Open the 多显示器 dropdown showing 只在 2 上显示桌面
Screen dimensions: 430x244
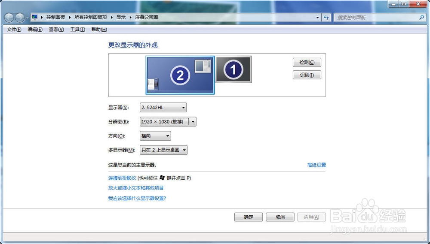tap(163, 150)
